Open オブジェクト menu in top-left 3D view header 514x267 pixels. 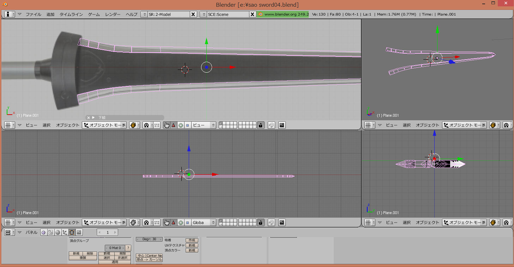68,125
